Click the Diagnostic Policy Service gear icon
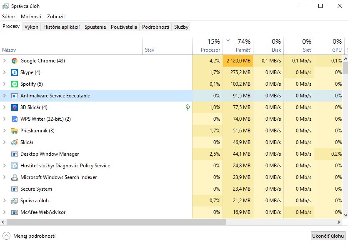348x246 pixels. [x=15, y=166]
